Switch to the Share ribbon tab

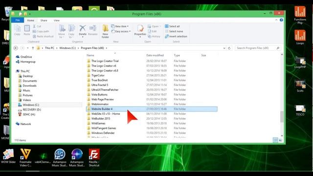pos(44,21)
